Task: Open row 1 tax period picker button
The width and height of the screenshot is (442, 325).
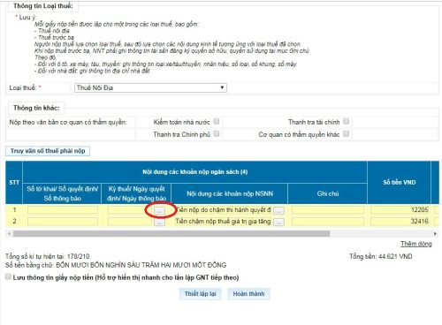Action: click(159, 210)
